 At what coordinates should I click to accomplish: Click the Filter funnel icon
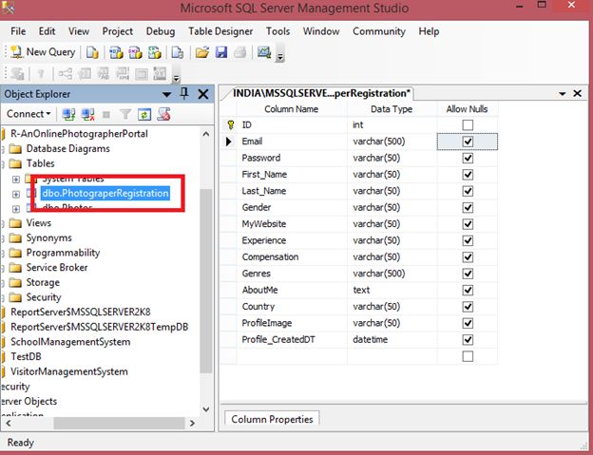tap(125, 114)
